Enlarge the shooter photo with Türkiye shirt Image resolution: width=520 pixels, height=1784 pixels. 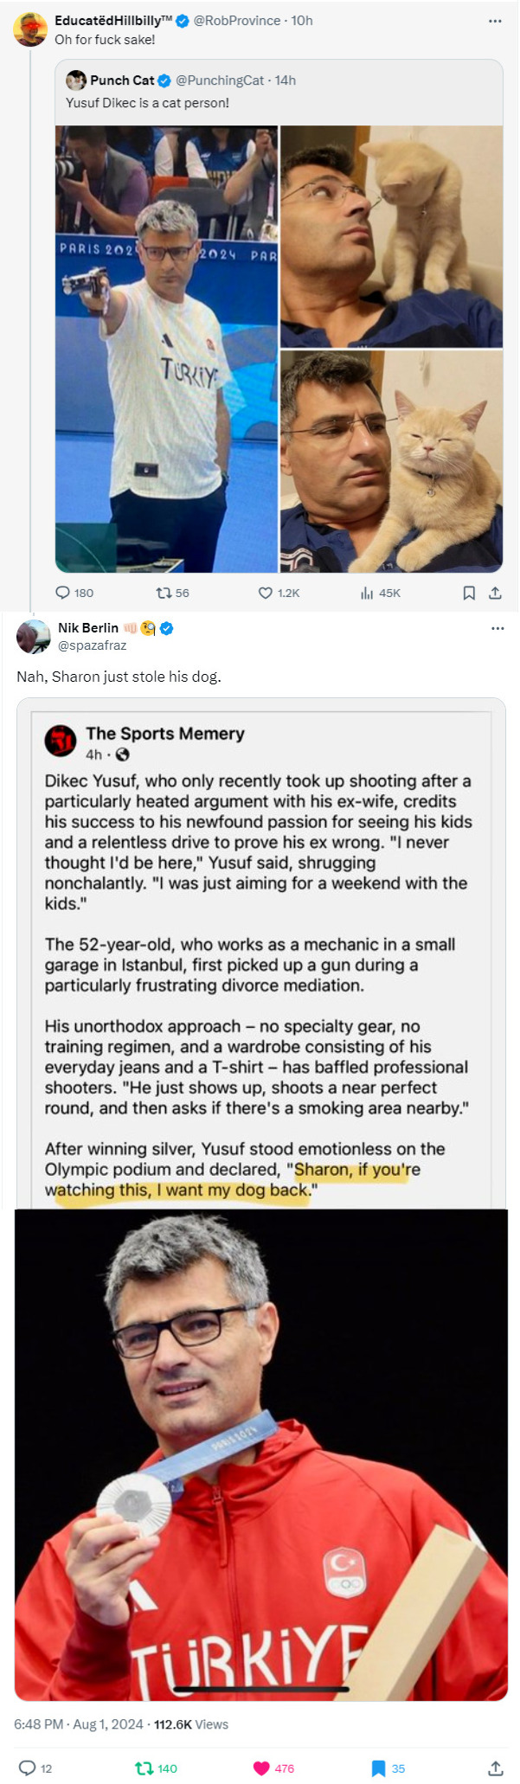pos(167,349)
